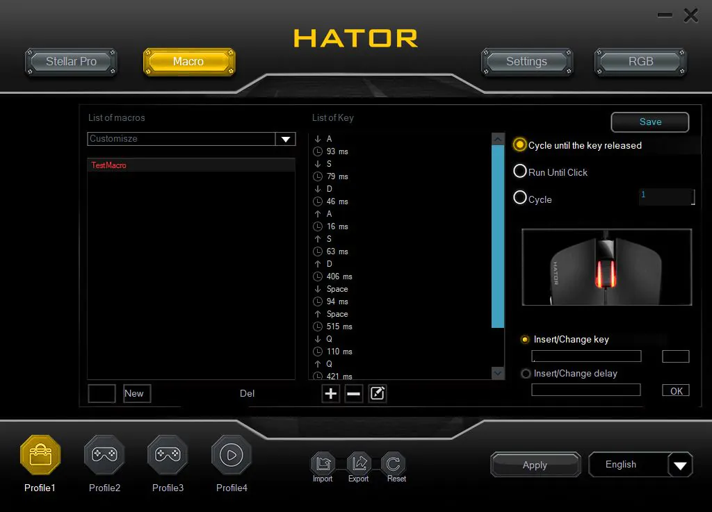The height and width of the screenshot is (512, 712).
Task: Click the new macro name box beside New
Action: (x=102, y=393)
